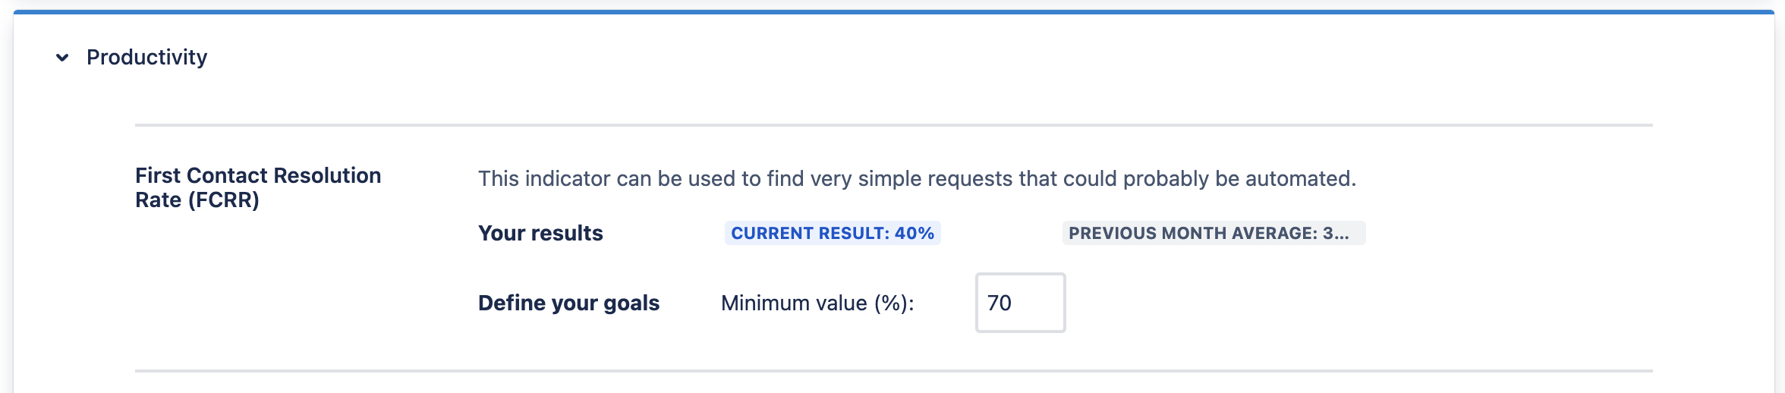Click the Productivity section heading
The width and height of the screenshot is (1785, 393).
[x=146, y=58]
